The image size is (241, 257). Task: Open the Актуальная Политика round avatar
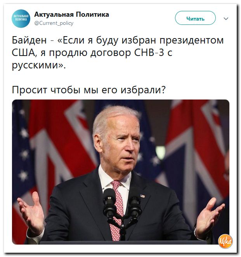[x=21, y=19]
